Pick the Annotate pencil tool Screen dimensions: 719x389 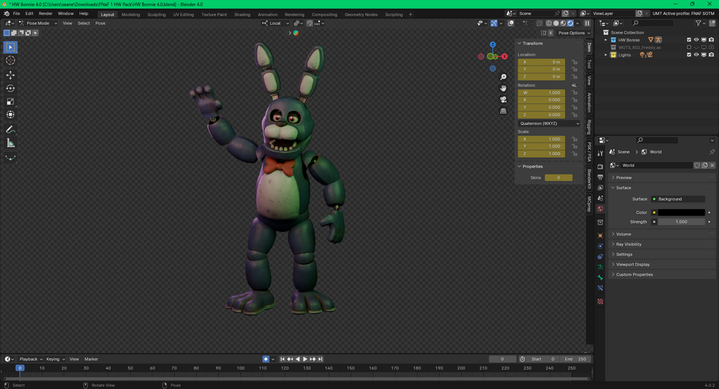click(10, 129)
